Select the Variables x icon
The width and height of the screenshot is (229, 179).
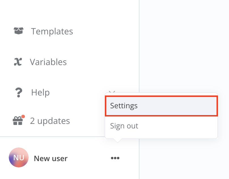coord(18,62)
